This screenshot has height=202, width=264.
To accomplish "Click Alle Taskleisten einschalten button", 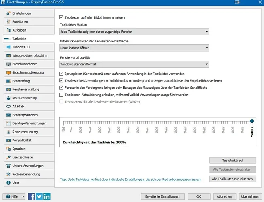I will coord(232,170).
